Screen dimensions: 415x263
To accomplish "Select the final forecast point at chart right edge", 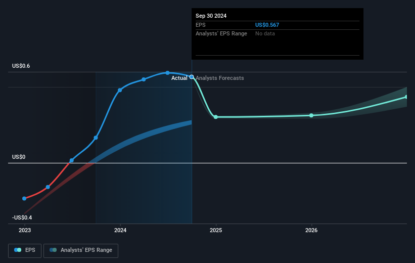I will click(406, 97).
